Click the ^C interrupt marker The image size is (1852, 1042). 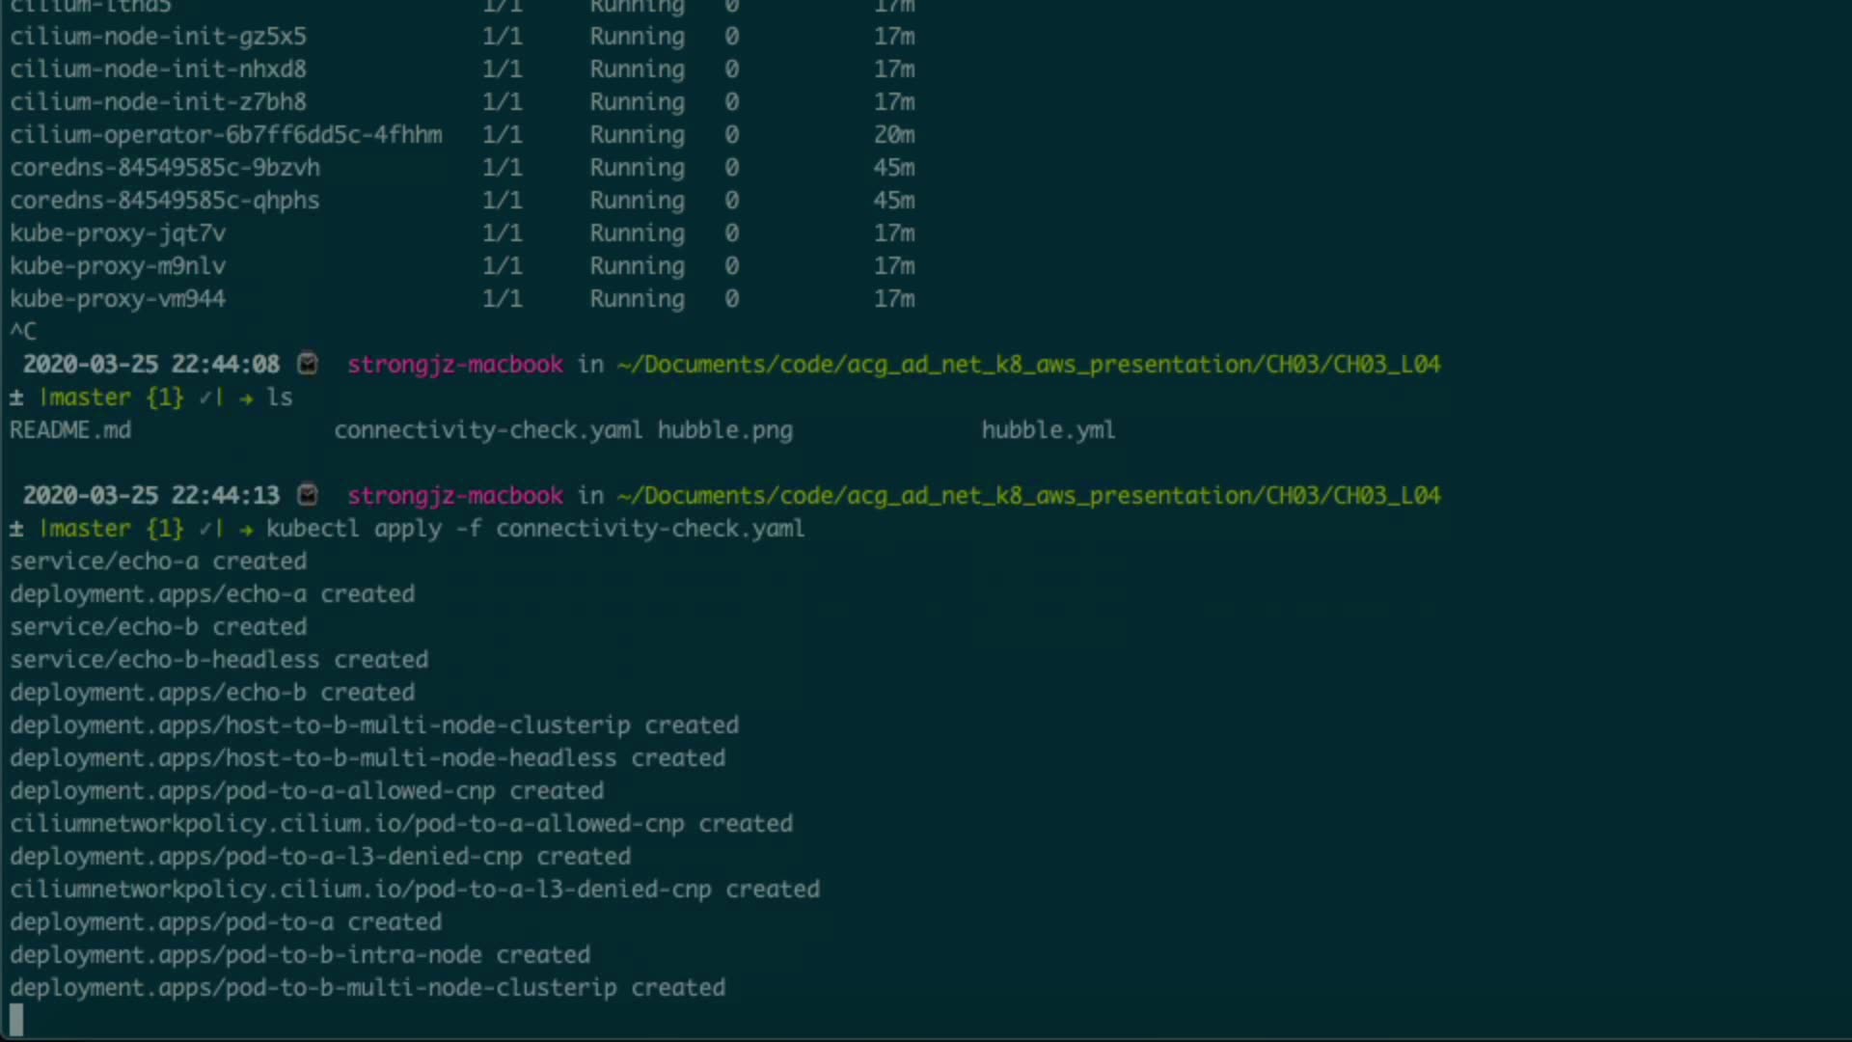coord(23,332)
